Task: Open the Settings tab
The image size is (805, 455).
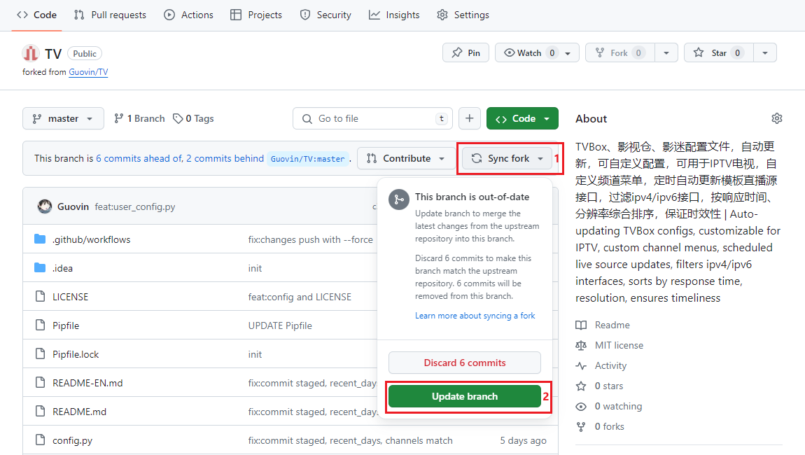Action: point(463,15)
